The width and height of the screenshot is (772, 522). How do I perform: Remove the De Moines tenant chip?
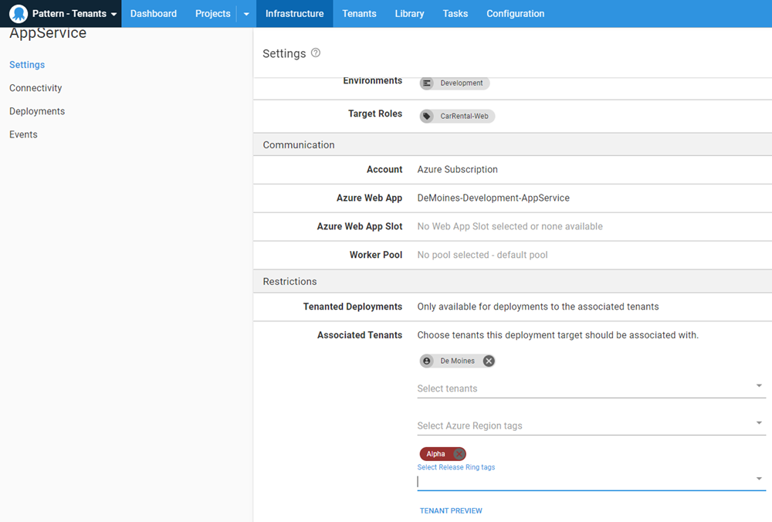(489, 361)
